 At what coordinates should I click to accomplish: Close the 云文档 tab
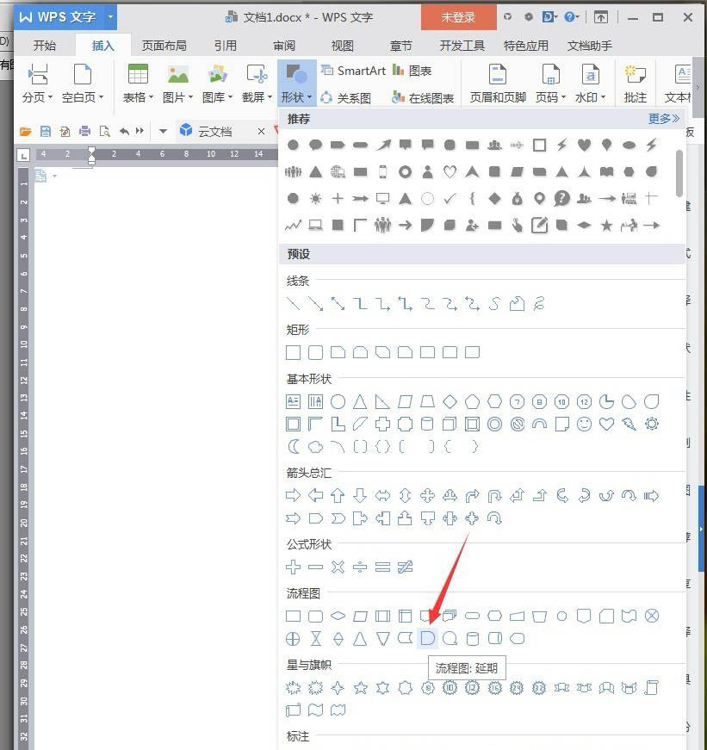coord(261,131)
